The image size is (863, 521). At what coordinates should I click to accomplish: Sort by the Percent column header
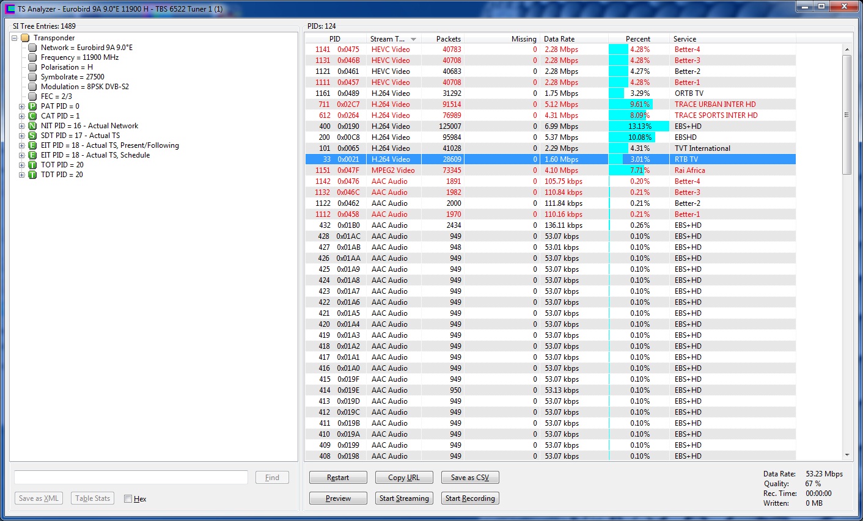[x=638, y=38]
